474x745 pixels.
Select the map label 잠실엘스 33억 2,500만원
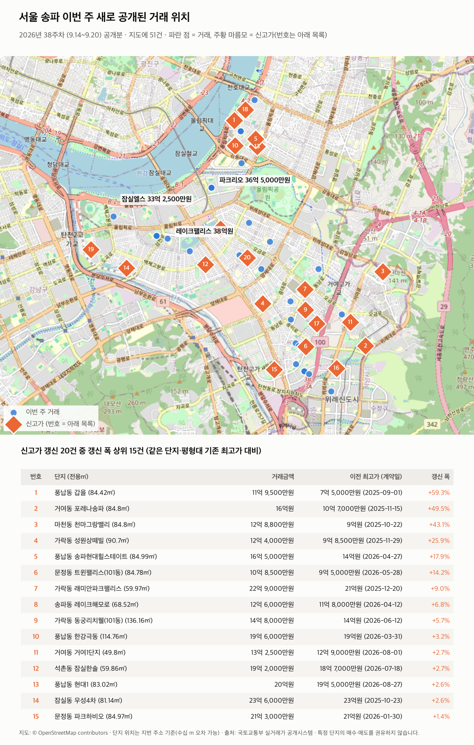point(156,199)
